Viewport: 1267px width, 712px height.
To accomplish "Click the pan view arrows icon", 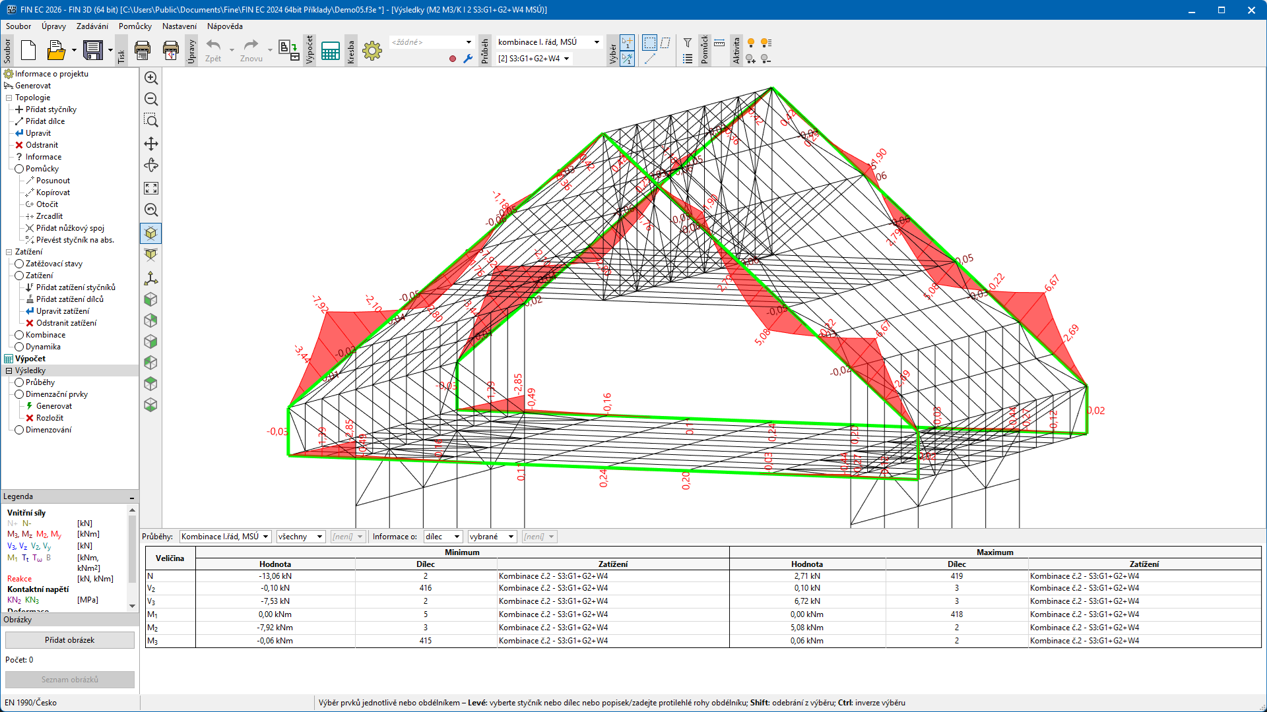I will (x=151, y=144).
